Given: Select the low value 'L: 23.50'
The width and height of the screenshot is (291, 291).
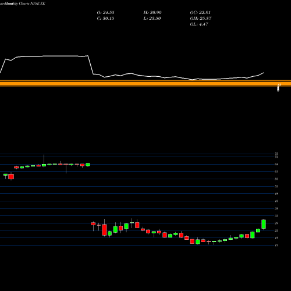Looking at the screenshot, I should click(152, 19).
